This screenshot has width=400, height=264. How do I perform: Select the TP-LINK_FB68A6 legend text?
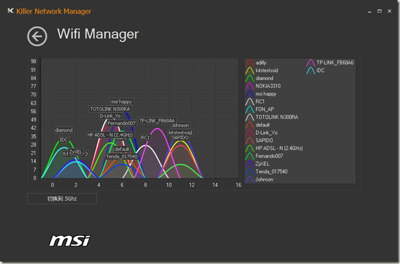click(335, 63)
